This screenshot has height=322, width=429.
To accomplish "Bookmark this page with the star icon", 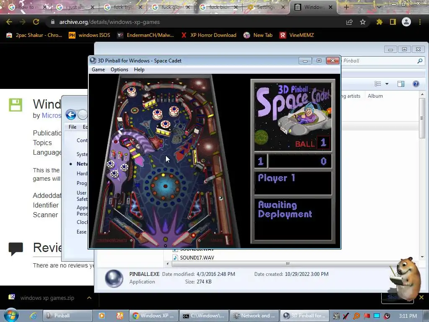I will [363, 22].
